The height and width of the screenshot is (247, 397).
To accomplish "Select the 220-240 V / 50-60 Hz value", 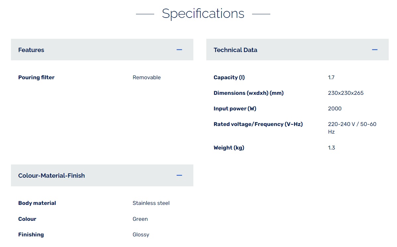I will [352, 128].
